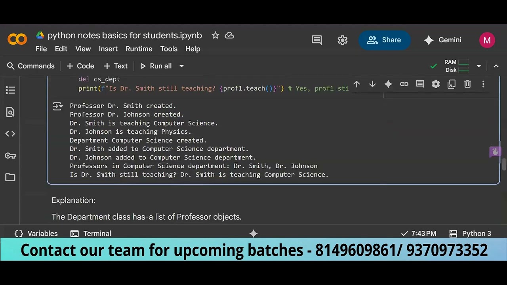
Task: Move the cell up
Action: 356,84
